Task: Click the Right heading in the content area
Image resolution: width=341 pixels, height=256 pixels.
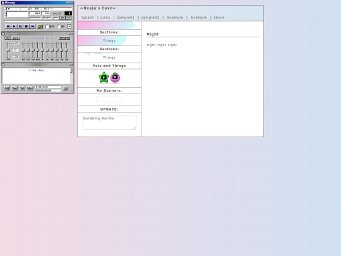Action: 153,34
